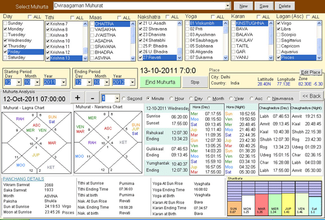Open the Ending Period Month dropdown

(97, 82)
